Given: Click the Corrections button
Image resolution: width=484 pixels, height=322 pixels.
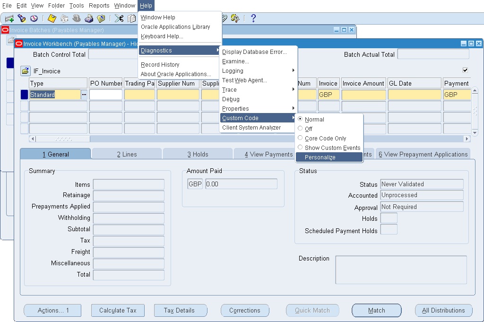Looking at the screenshot, I should click(x=245, y=310).
